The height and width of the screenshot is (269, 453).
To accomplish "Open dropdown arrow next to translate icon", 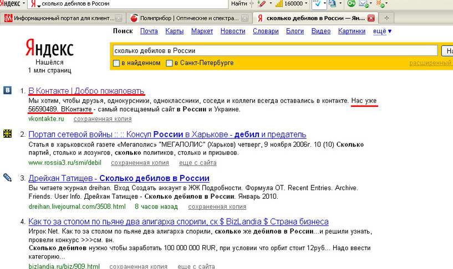I will click(340, 4).
